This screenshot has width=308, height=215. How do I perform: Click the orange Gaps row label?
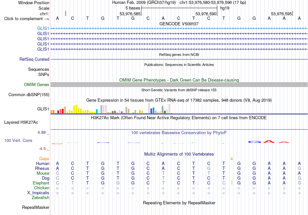[x=44, y=158]
